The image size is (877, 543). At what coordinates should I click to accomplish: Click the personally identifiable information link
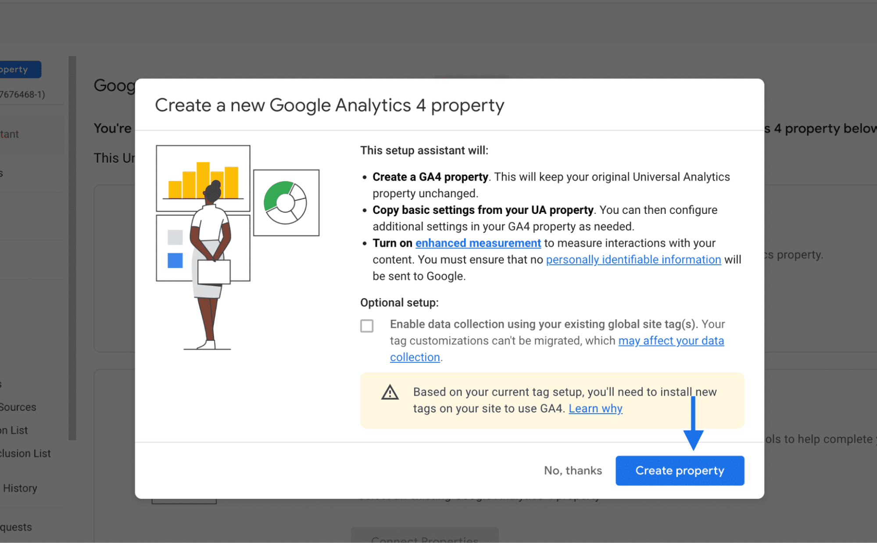tap(632, 259)
